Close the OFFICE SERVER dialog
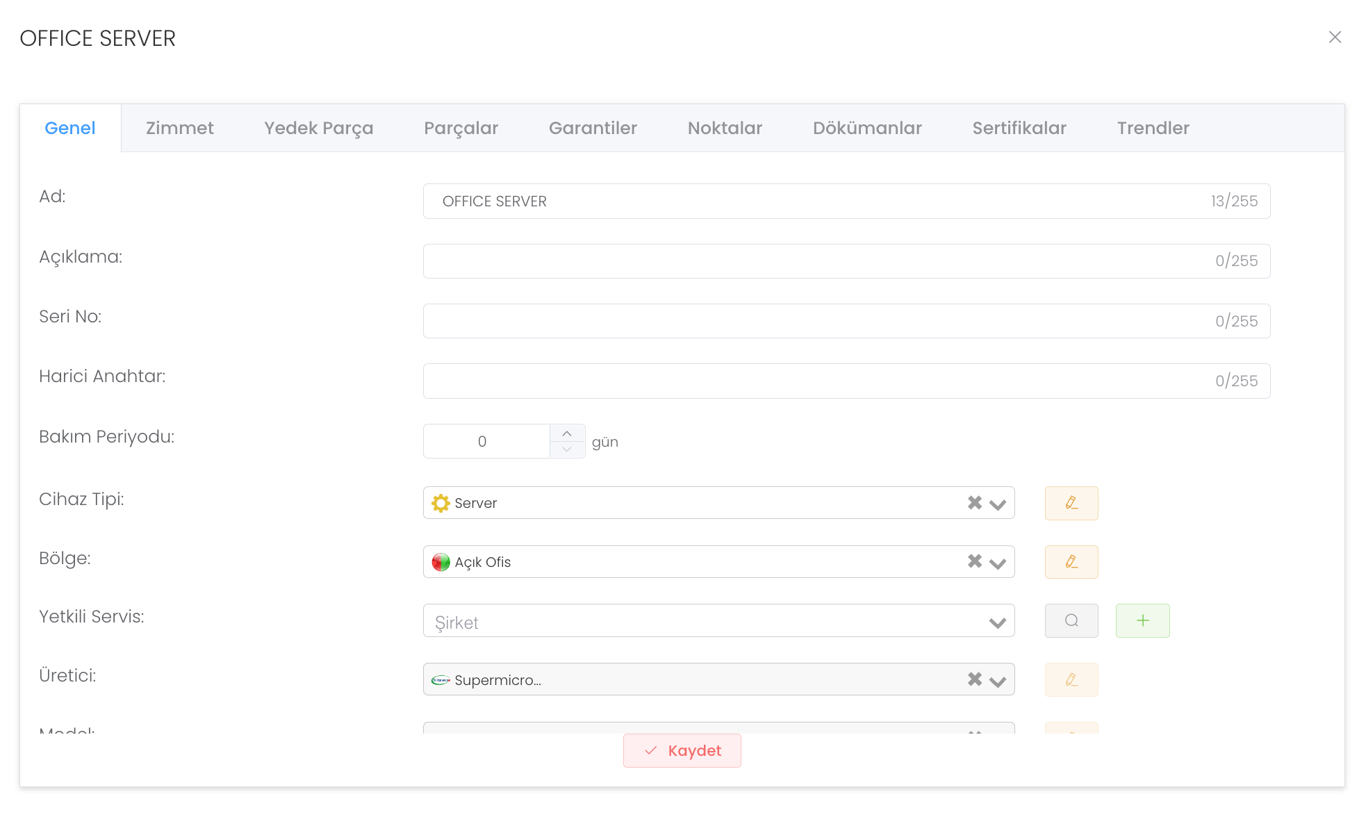The height and width of the screenshot is (817, 1366). 1334,38
